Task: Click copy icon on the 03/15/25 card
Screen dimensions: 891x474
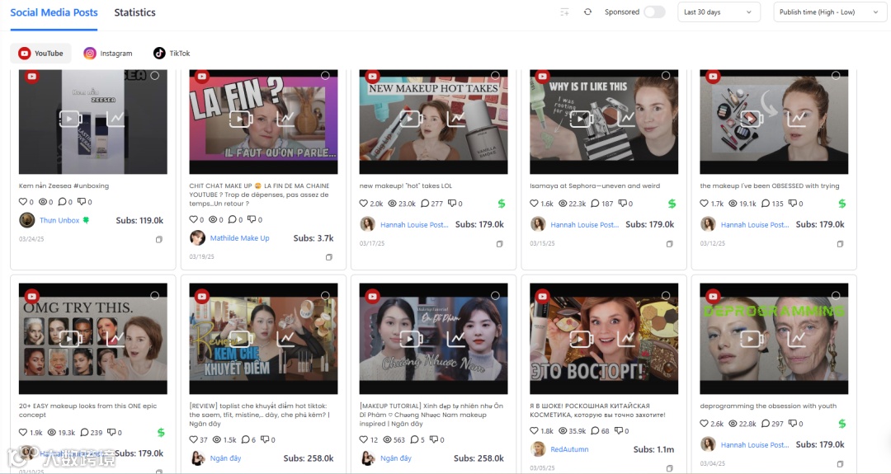Action: click(670, 244)
